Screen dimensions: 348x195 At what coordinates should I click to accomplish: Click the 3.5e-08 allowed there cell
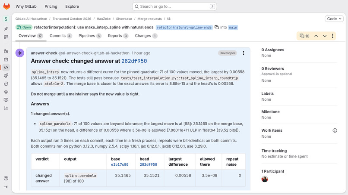(x=209, y=178)
